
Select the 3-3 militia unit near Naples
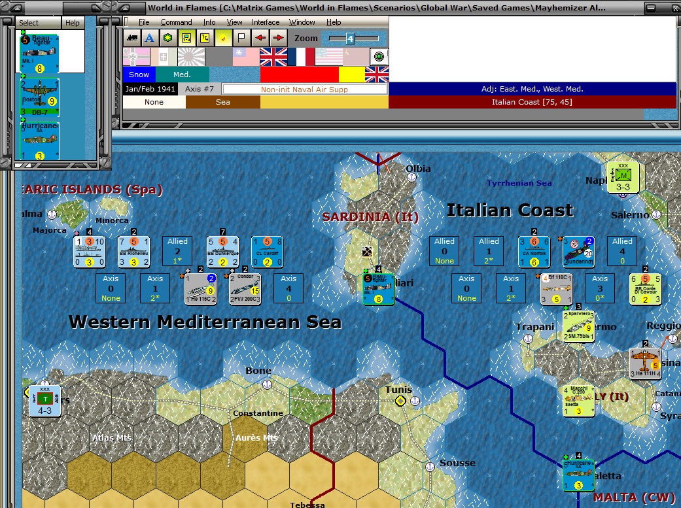tap(623, 177)
